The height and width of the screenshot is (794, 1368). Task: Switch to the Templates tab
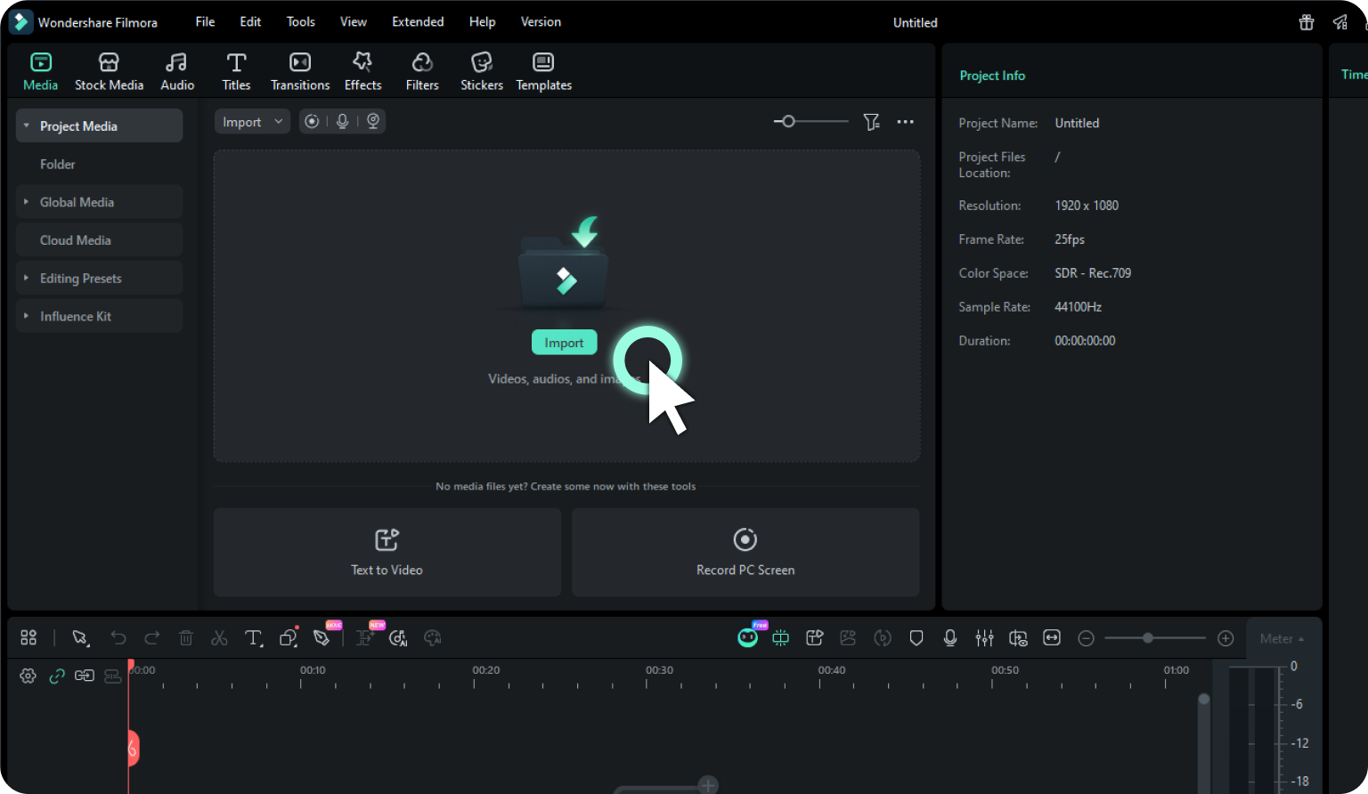(x=543, y=70)
